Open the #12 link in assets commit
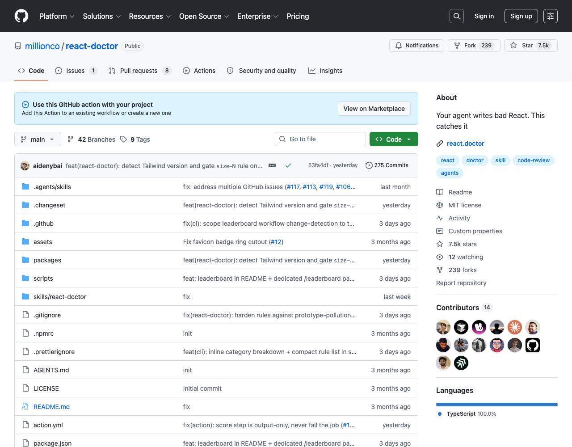The width and height of the screenshot is (572, 447). tap(276, 242)
